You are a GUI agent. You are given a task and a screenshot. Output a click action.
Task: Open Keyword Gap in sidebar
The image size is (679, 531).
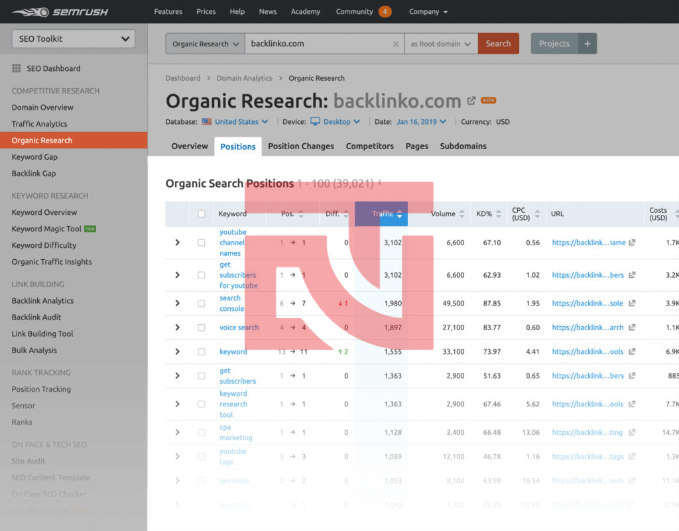coord(34,157)
